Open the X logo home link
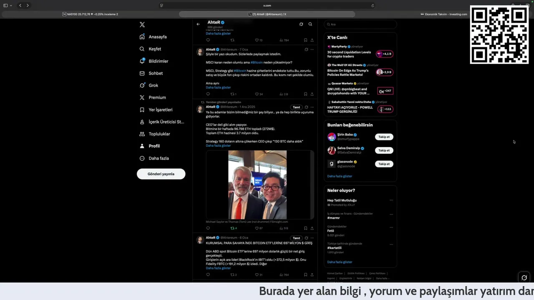 [142, 25]
